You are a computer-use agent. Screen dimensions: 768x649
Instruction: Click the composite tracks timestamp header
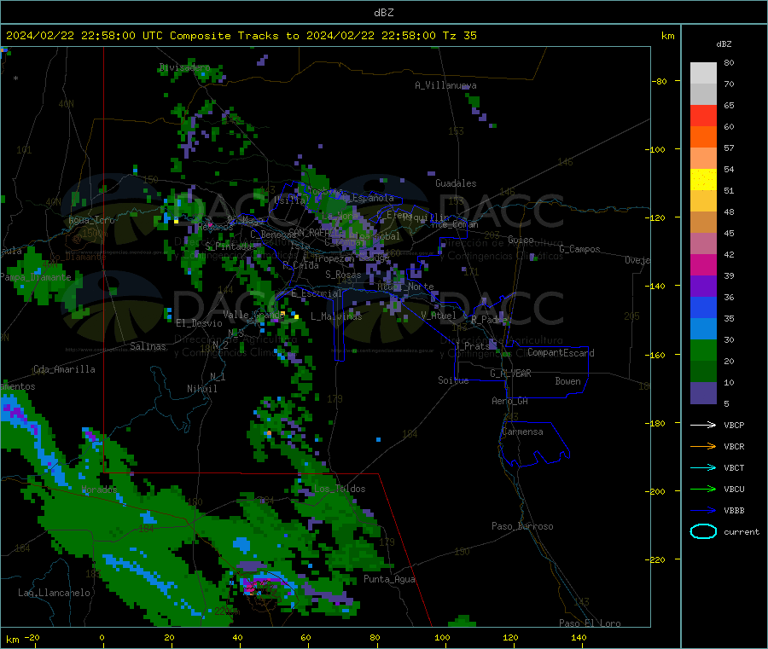pyautogui.click(x=241, y=36)
